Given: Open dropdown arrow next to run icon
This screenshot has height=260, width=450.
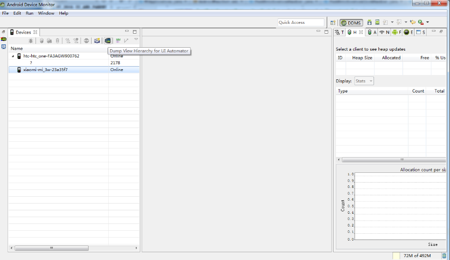Looking at the screenshot, I should click(x=427, y=22).
